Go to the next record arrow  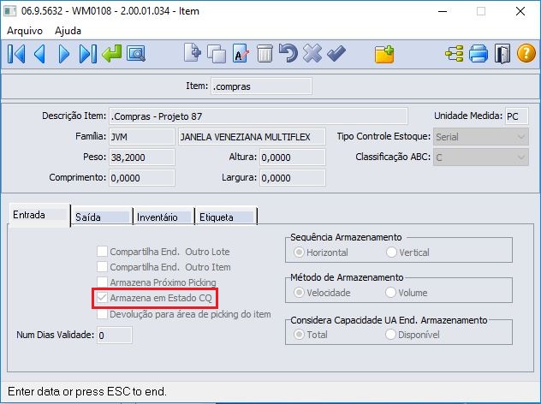64,54
